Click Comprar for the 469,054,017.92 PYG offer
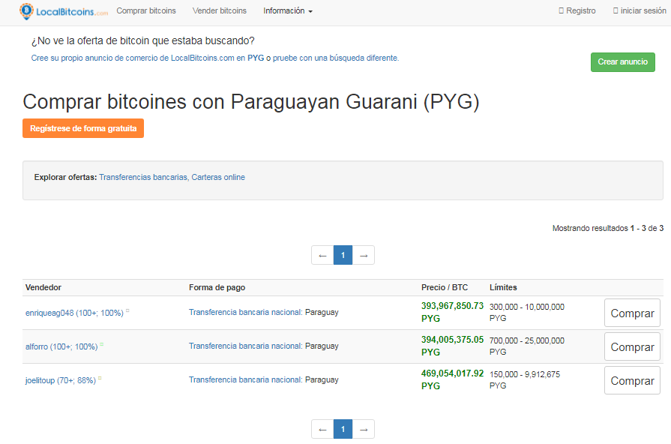 [x=632, y=381]
